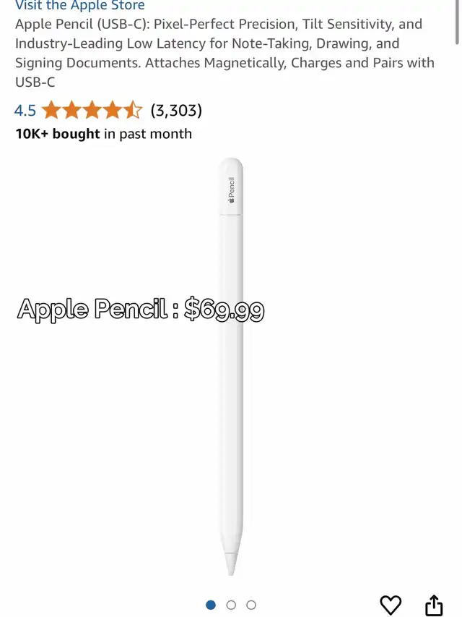Click the Apple Pencil (USB-C) product title
Screen dimensions: 462x617
[225, 53]
